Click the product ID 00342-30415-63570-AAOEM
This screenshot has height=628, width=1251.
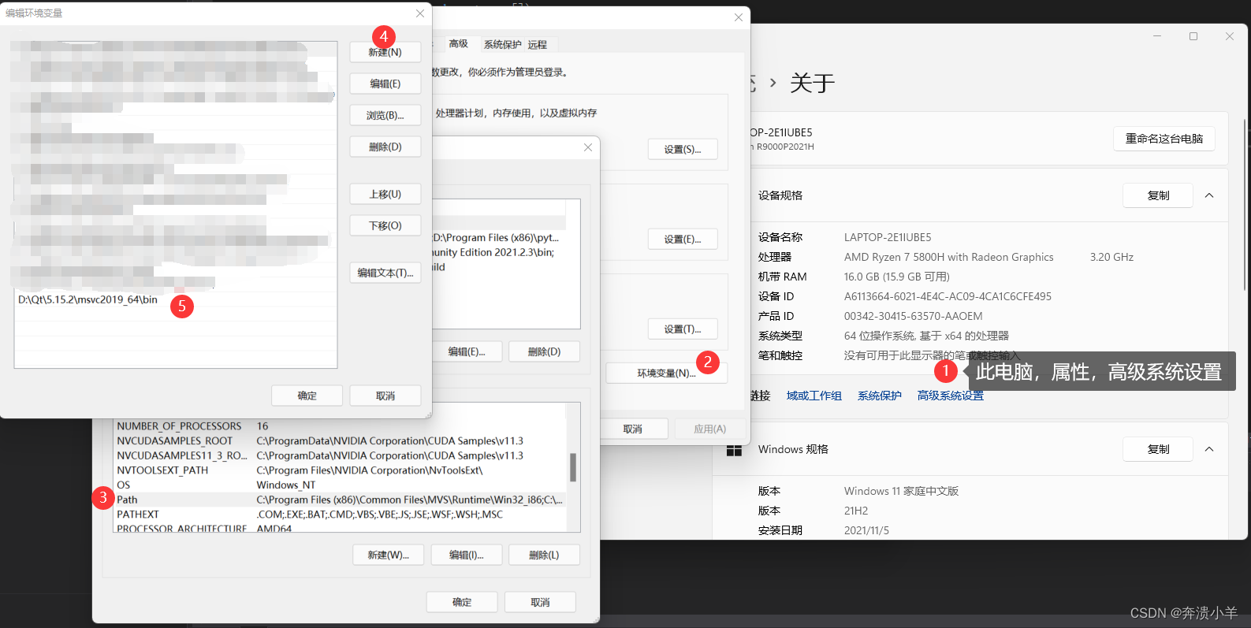[x=913, y=316]
